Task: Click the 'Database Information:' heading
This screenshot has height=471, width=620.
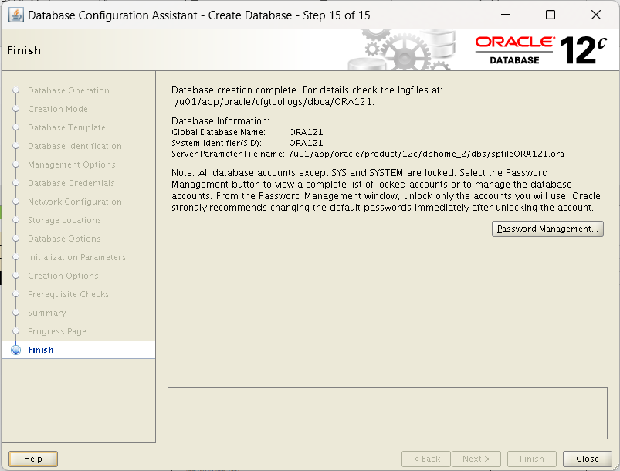Action: click(220, 121)
